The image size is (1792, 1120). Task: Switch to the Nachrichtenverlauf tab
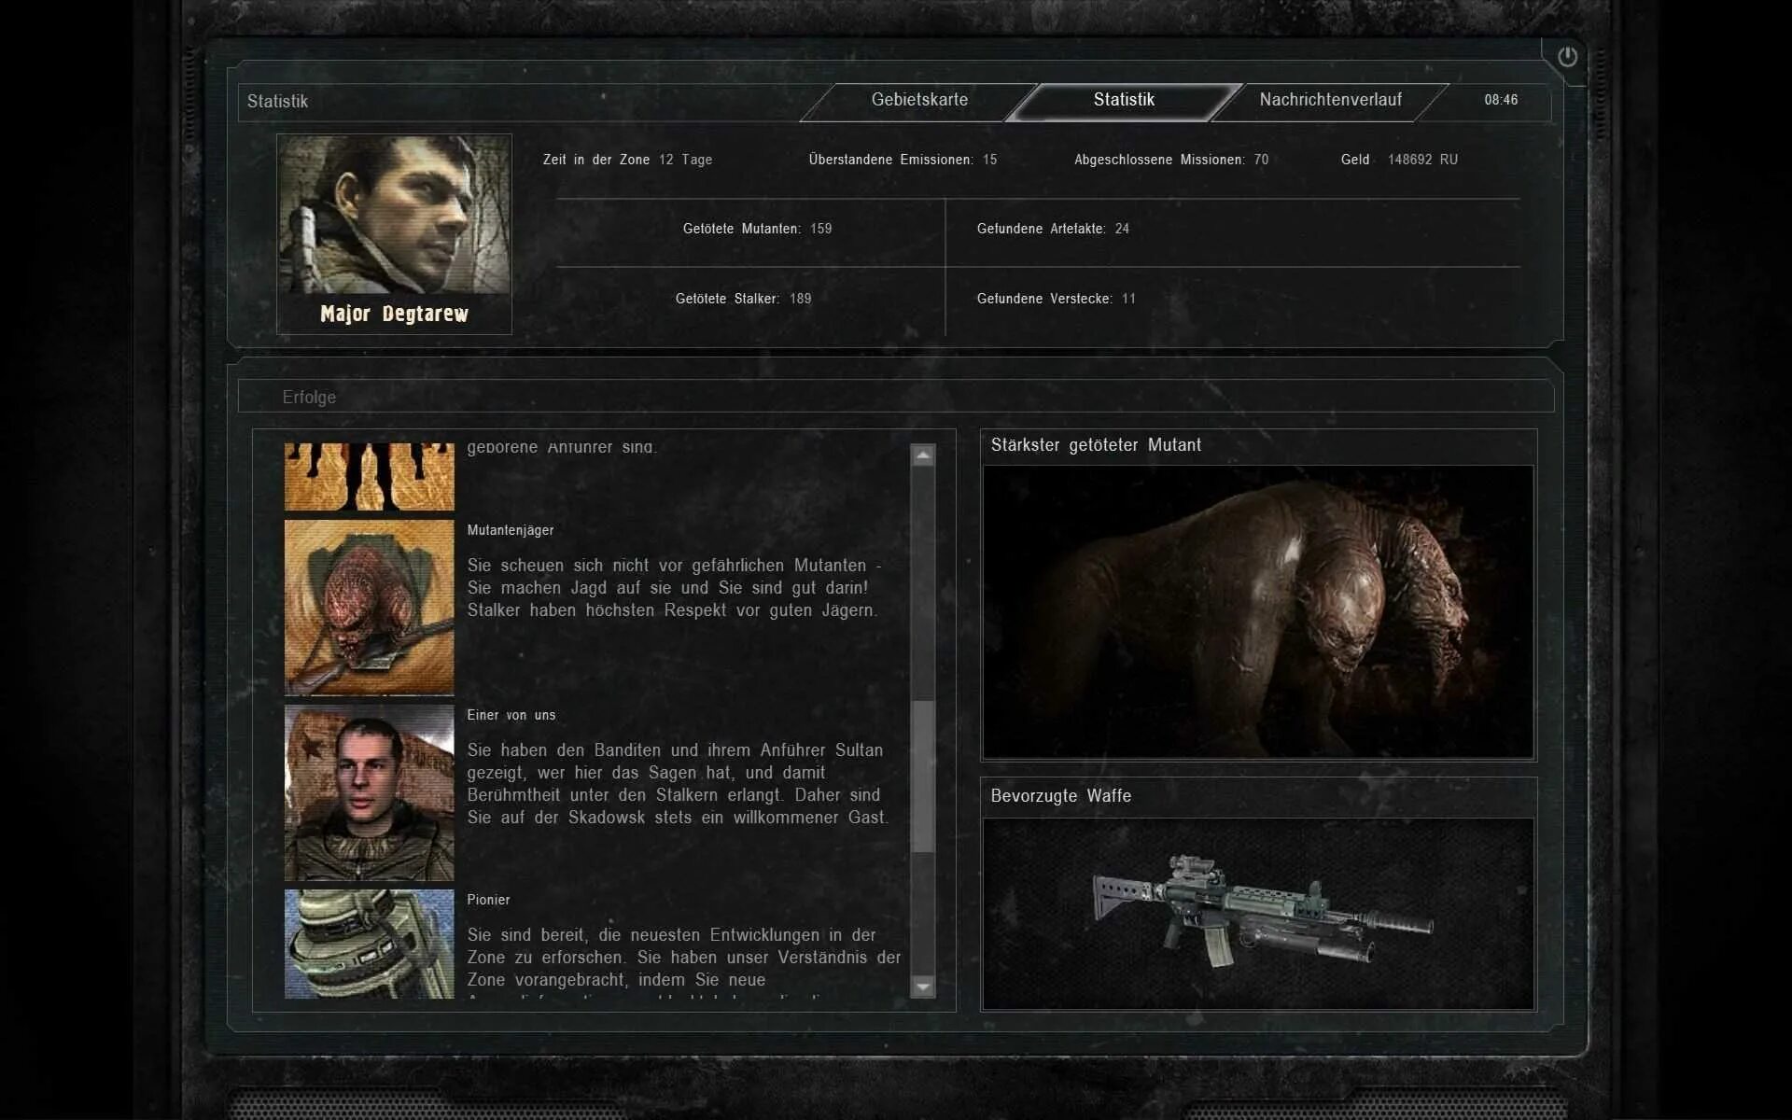click(1330, 100)
